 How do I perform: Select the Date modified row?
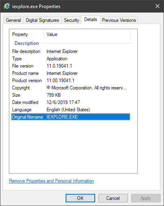point(70,102)
